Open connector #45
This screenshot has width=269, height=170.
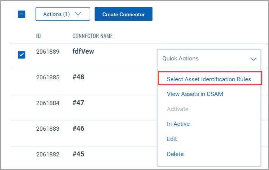coord(78,154)
